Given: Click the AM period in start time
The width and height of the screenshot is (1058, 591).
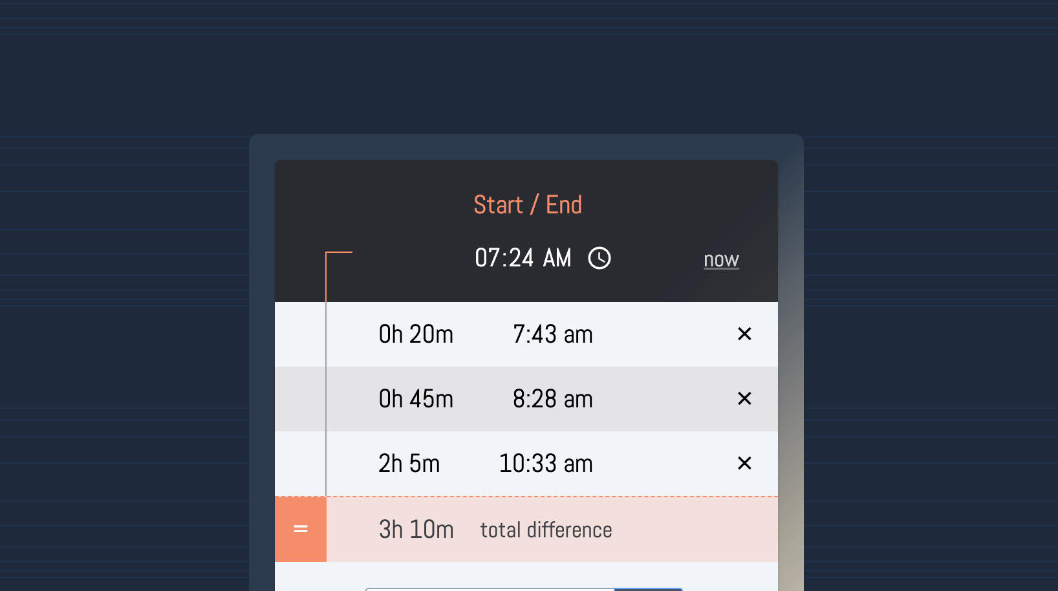Looking at the screenshot, I should [x=557, y=258].
